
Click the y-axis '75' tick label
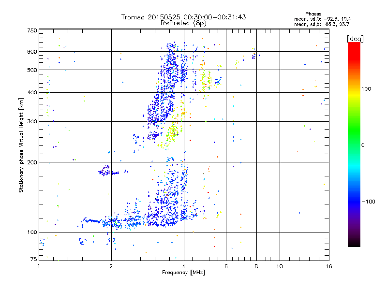pyautogui.click(x=34, y=259)
